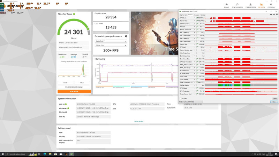The width and height of the screenshot is (279, 157).
Task: Click the SAVE button under the score chart
Action: point(82,83)
